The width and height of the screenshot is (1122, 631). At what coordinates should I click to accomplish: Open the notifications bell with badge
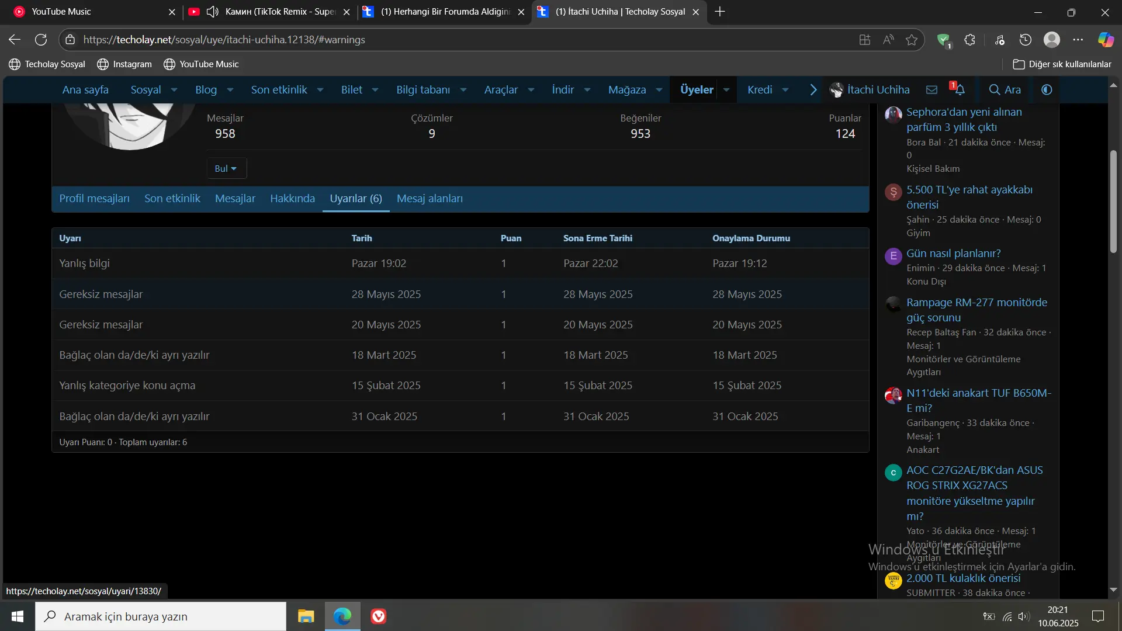point(959,89)
